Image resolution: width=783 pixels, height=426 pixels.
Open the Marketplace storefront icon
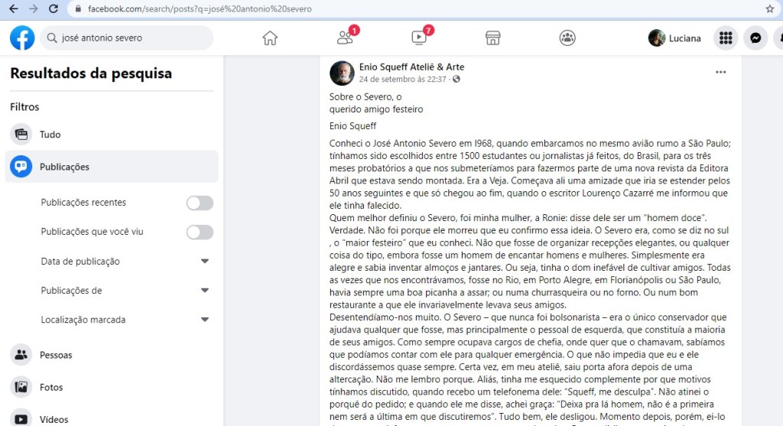pos(493,38)
